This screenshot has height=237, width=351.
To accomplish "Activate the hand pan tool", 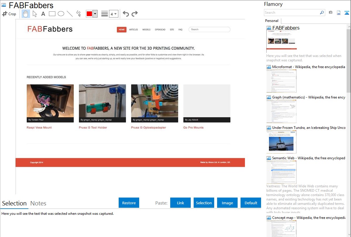I will (26, 14).
